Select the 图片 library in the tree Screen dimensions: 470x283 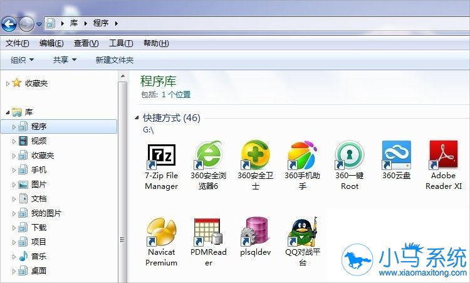click(x=33, y=184)
